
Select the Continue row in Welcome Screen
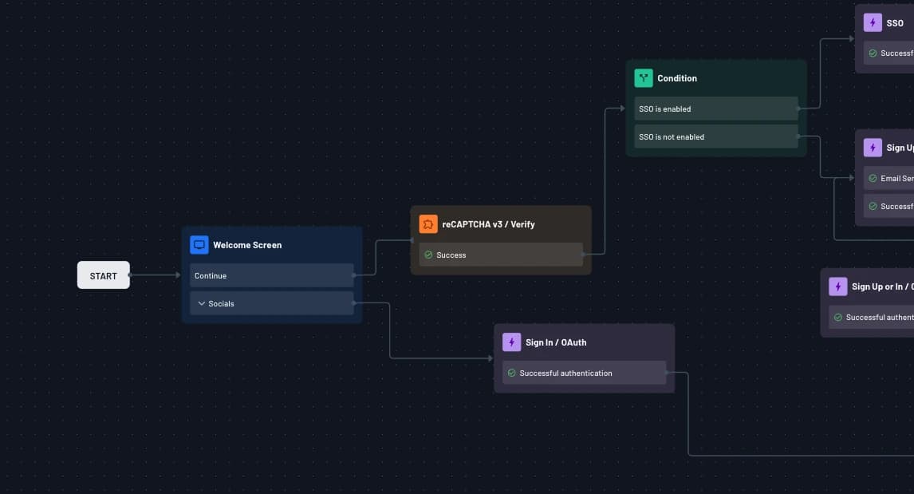(271, 275)
